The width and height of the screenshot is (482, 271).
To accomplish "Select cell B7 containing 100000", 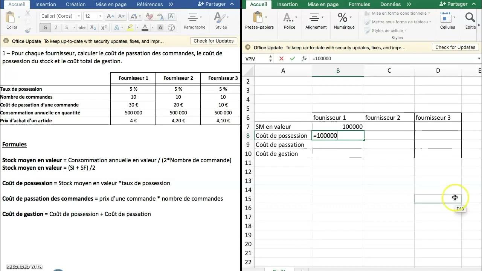I will click(338, 126).
